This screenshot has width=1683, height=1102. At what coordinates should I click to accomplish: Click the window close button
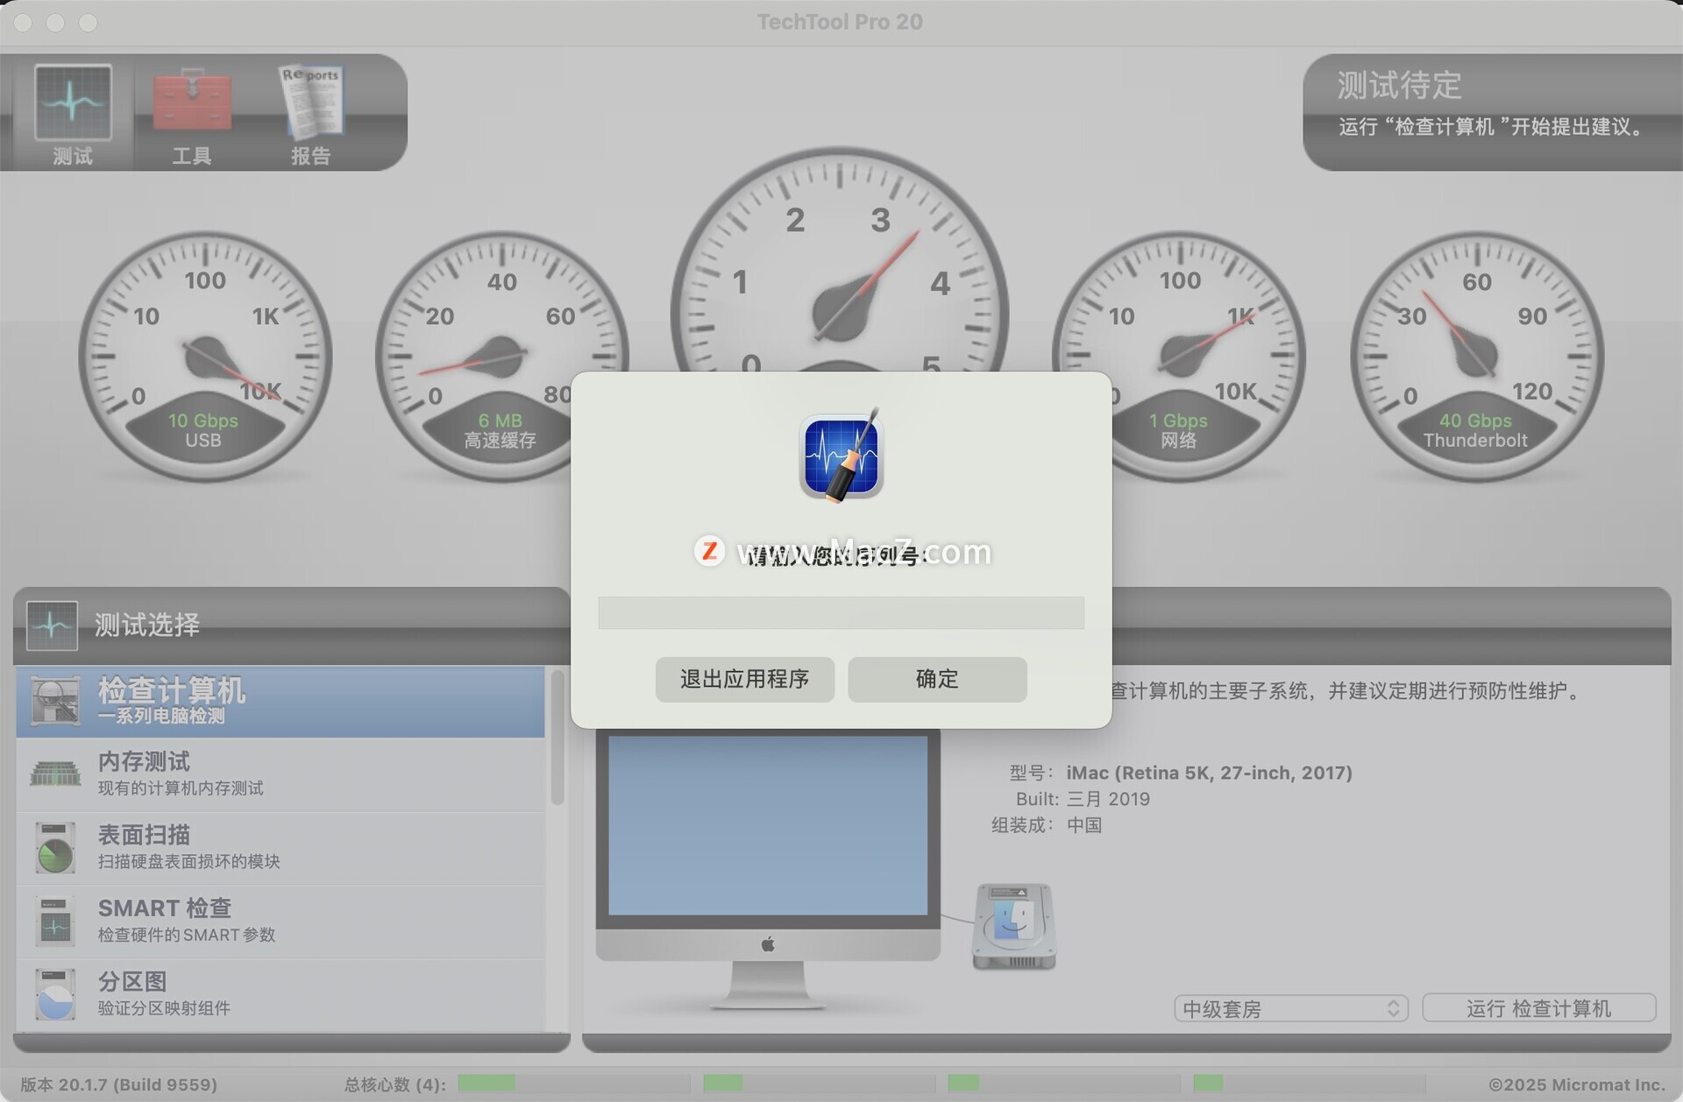(24, 23)
